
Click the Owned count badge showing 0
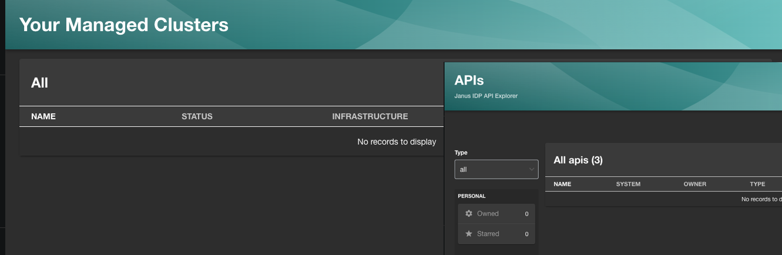[x=526, y=214]
